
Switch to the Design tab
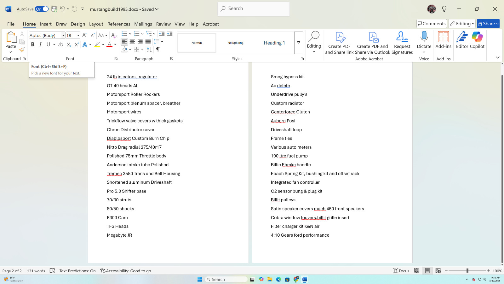coord(78,24)
